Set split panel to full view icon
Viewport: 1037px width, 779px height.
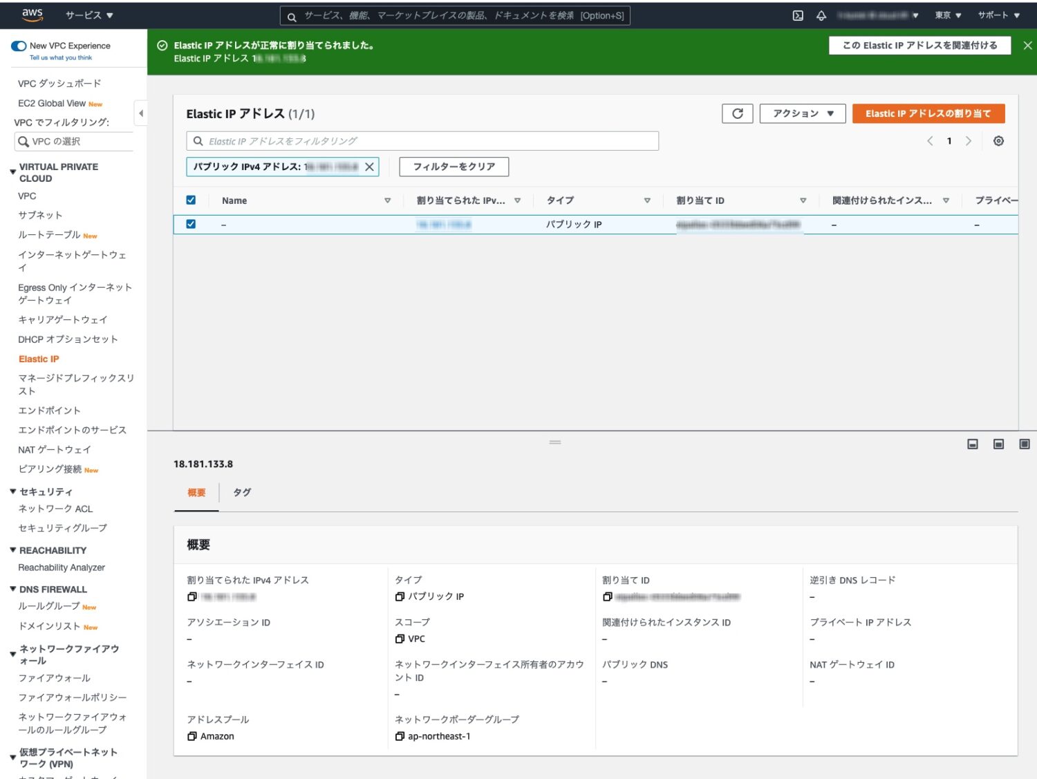point(1025,444)
